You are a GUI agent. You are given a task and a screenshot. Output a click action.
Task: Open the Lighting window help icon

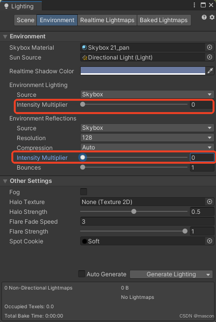pyautogui.click(x=204, y=17)
